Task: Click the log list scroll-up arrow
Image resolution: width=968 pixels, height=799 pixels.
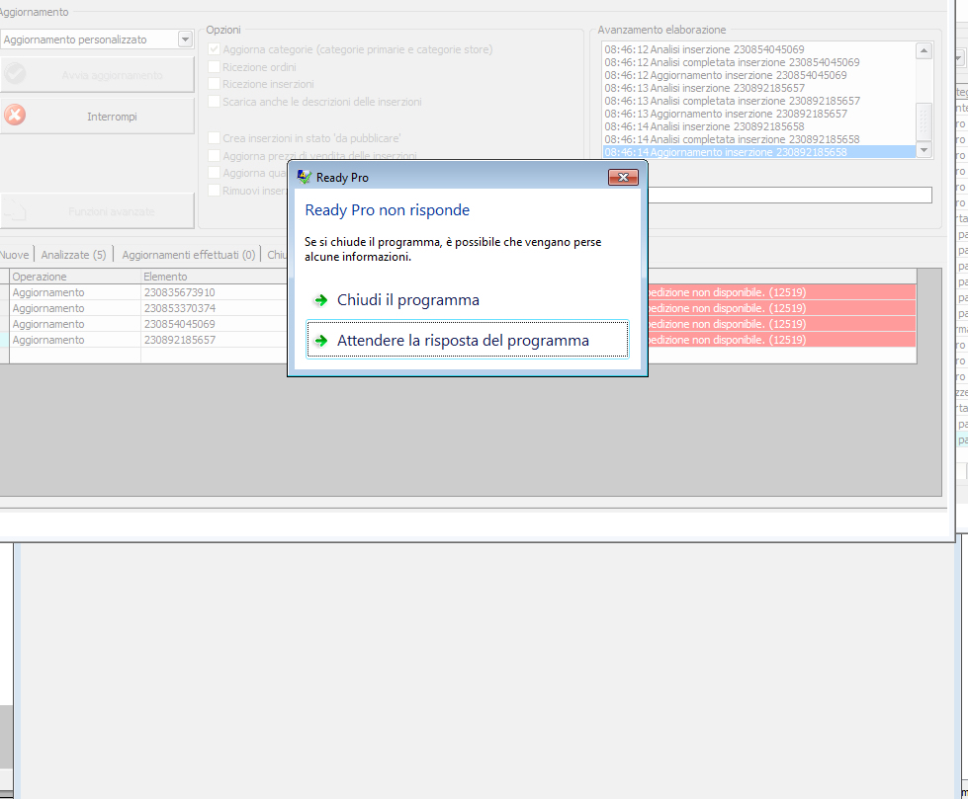Action: pyautogui.click(x=924, y=50)
